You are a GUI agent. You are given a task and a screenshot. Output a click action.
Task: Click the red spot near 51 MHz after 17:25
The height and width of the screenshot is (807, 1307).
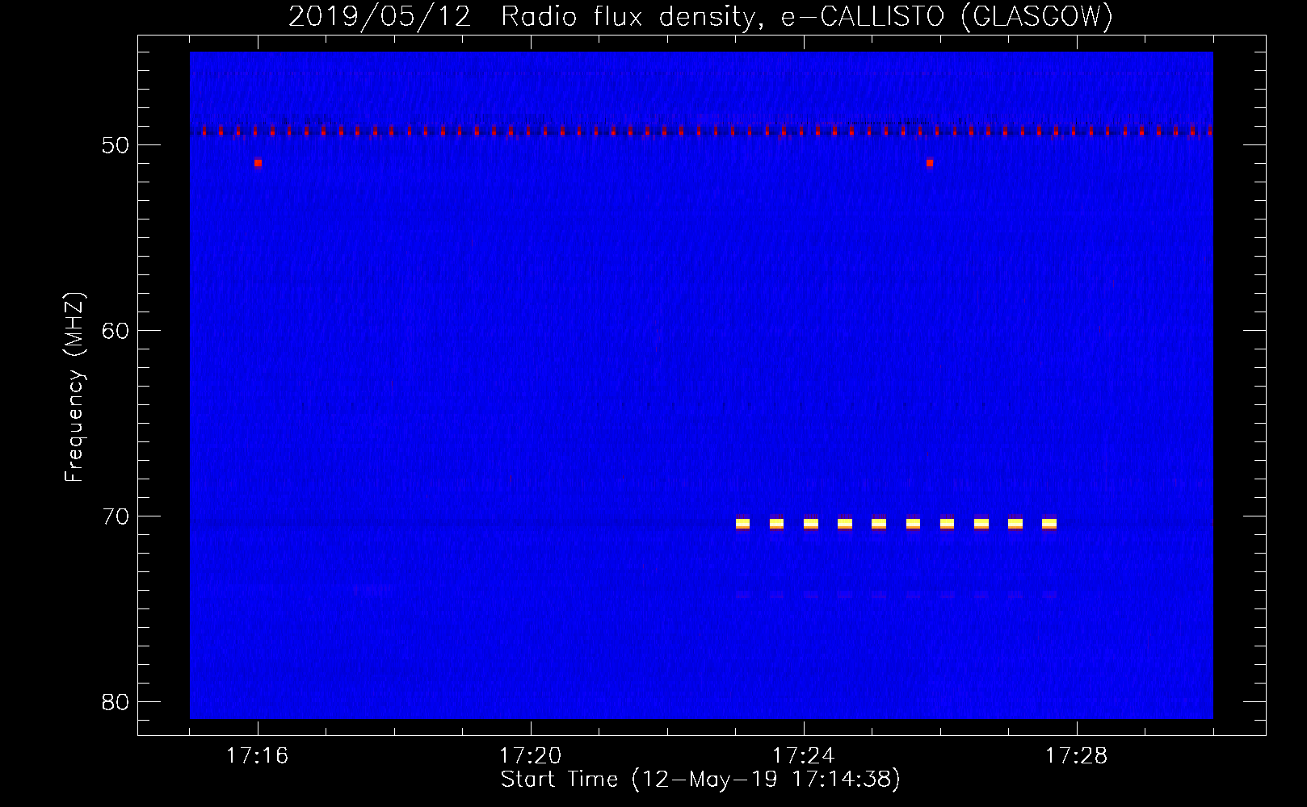click(x=930, y=163)
